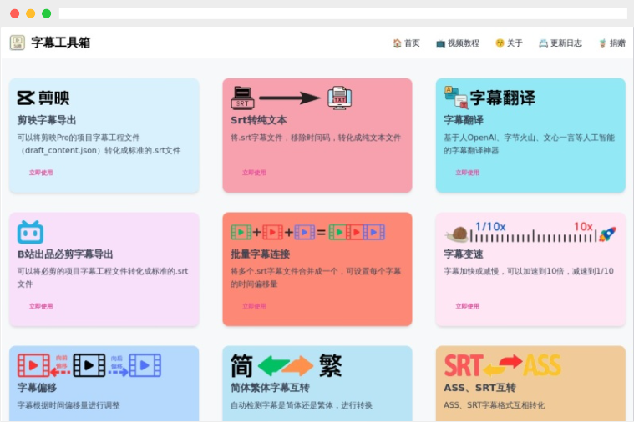Image resolution: width=634 pixels, height=422 pixels.
Task: Open 字幕偏移 card title
Action: (x=37, y=388)
